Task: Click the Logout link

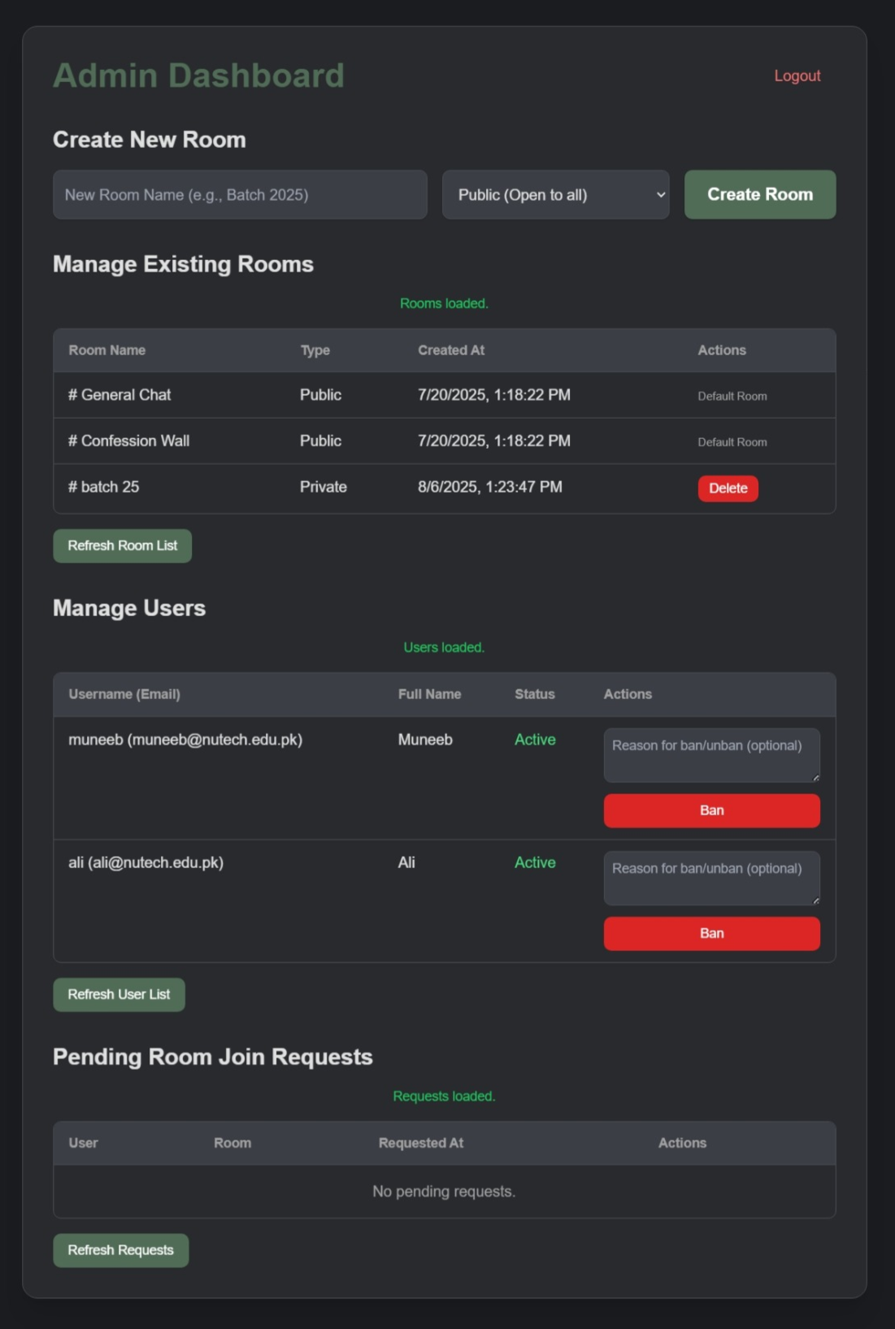Action: click(797, 76)
